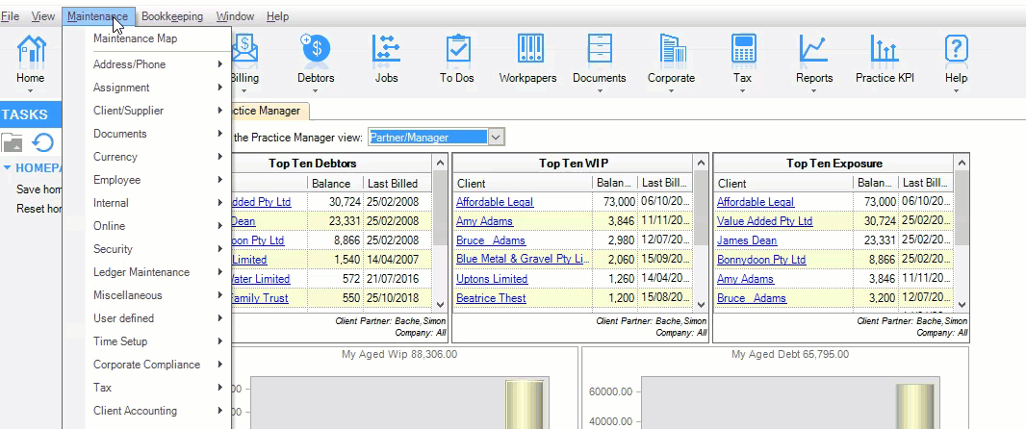The height and width of the screenshot is (429, 1026).
Task: Open the Practice Manager view combo box
Action: tap(436, 137)
